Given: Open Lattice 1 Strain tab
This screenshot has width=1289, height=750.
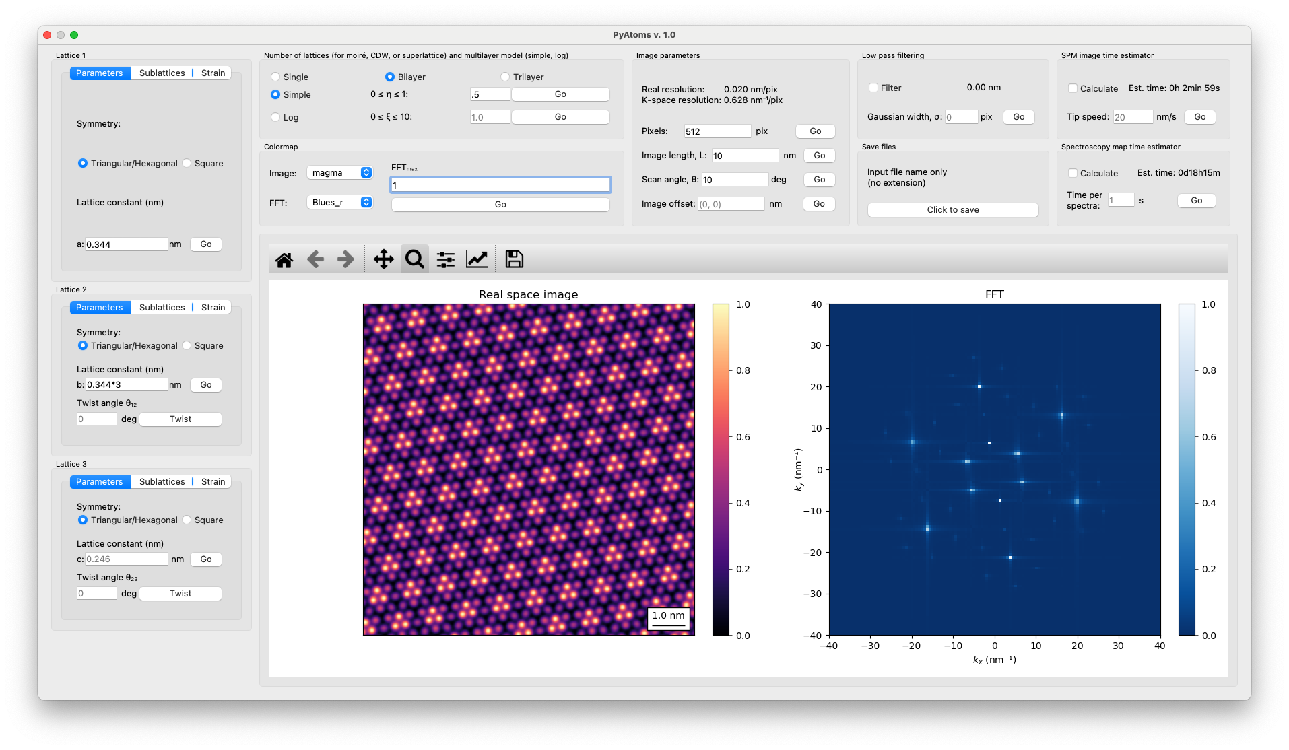Looking at the screenshot, I should (x=213, y=73).
